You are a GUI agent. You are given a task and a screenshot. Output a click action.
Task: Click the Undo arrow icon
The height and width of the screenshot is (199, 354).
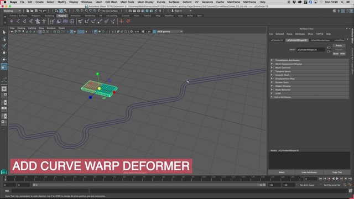[x=40, y=11]
